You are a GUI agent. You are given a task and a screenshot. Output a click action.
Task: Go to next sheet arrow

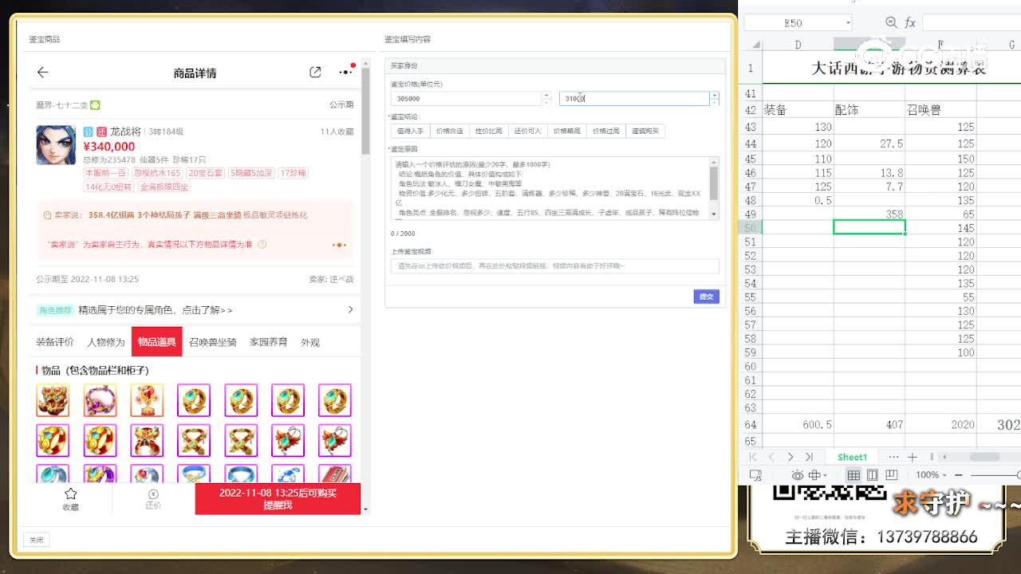tap(790, 457)
